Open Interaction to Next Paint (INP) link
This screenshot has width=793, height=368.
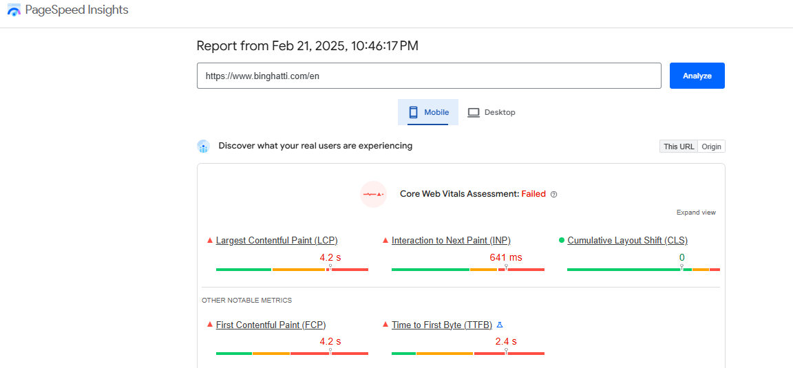point(451,241)
